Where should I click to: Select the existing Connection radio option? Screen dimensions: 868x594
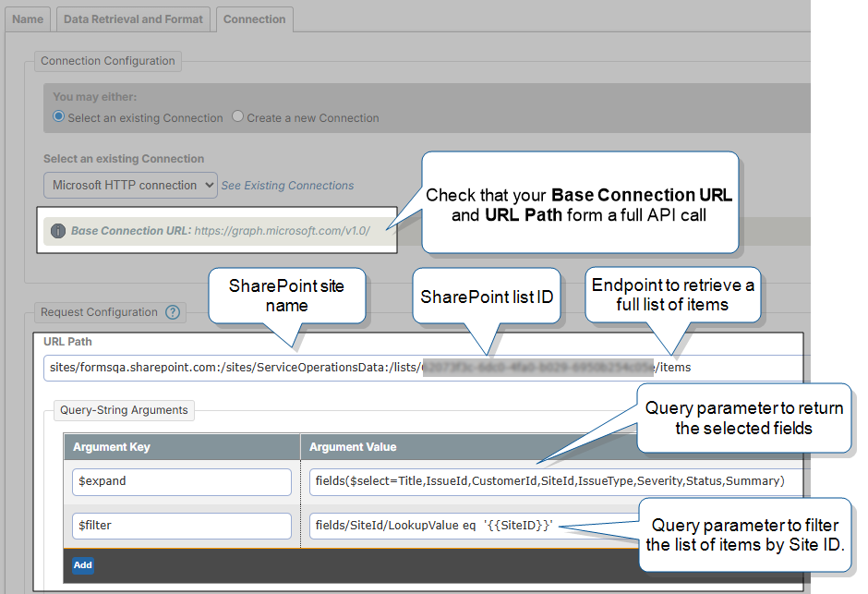[x=59, y=117]
